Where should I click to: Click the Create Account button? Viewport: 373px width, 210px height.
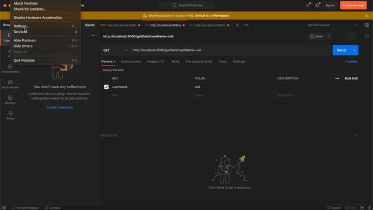point(353,5)
